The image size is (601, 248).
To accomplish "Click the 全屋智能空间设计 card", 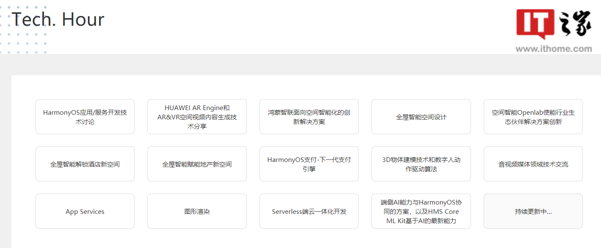I will click(421, 117).
